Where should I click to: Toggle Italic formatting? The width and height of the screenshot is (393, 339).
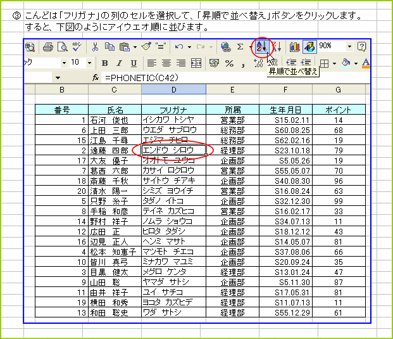point(120,63)
